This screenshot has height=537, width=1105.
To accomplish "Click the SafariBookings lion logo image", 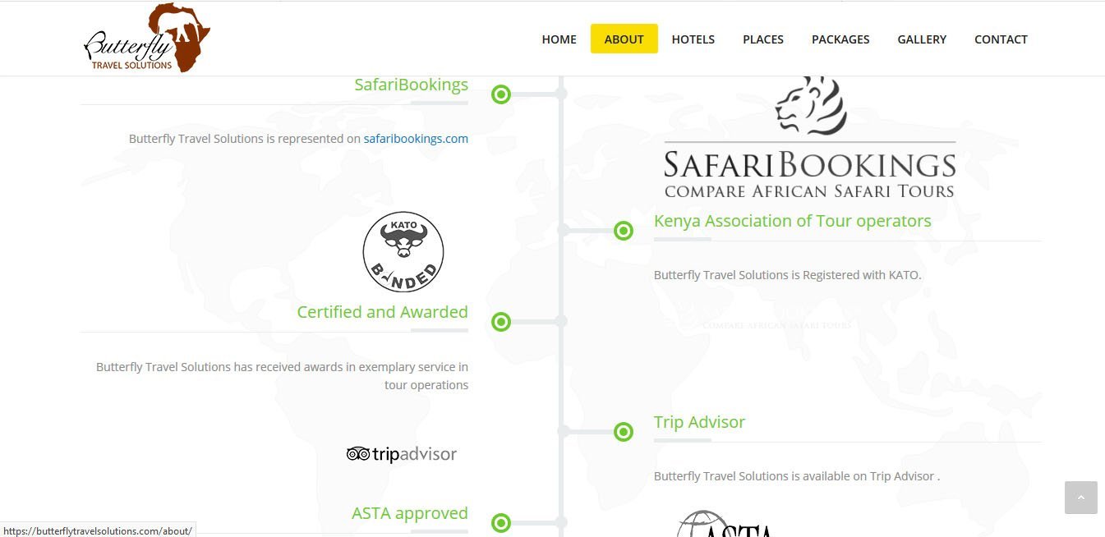I will click(x=810, y=137).
